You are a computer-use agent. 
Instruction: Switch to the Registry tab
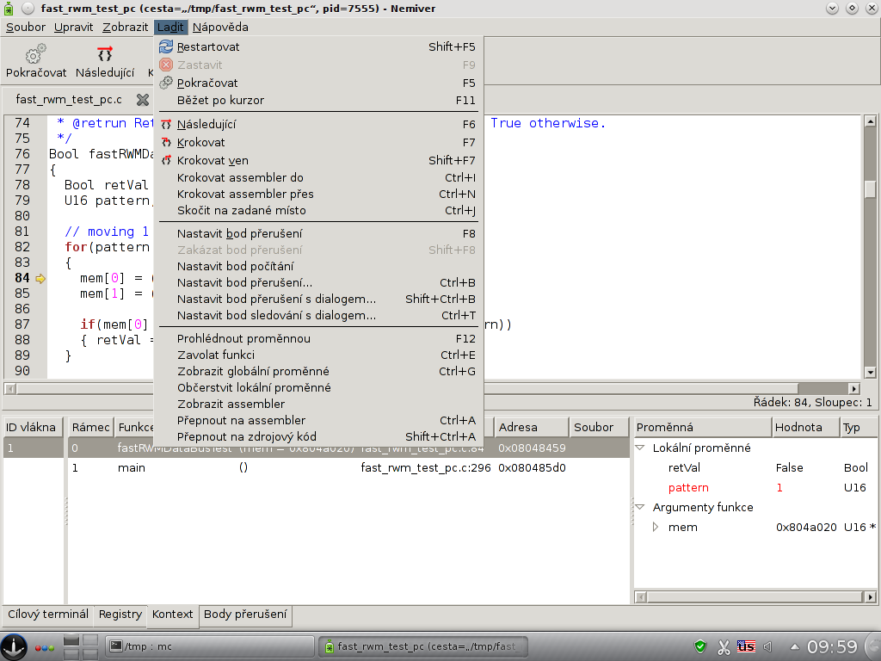(120, 614)
